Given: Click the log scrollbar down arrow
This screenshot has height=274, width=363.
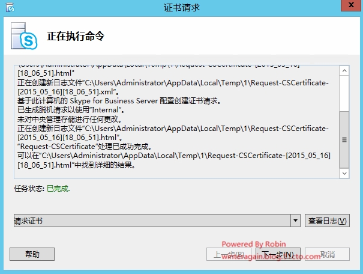Looking at the screenshot, I should click(344, 174).
